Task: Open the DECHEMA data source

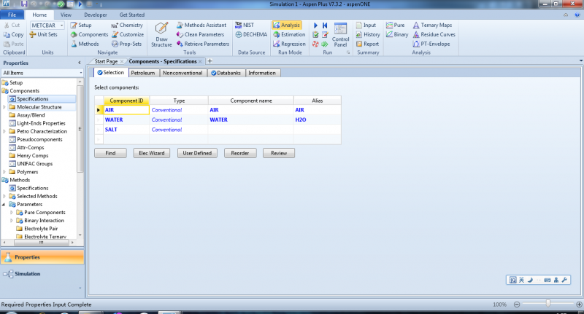Action: (251, 34)
